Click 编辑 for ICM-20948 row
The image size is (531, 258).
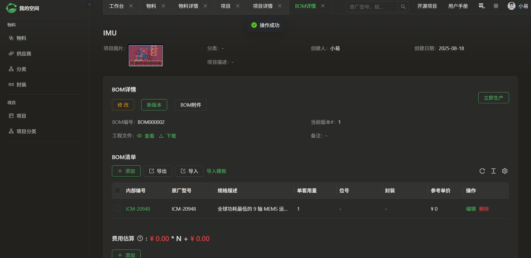click(x=471, y=209)
